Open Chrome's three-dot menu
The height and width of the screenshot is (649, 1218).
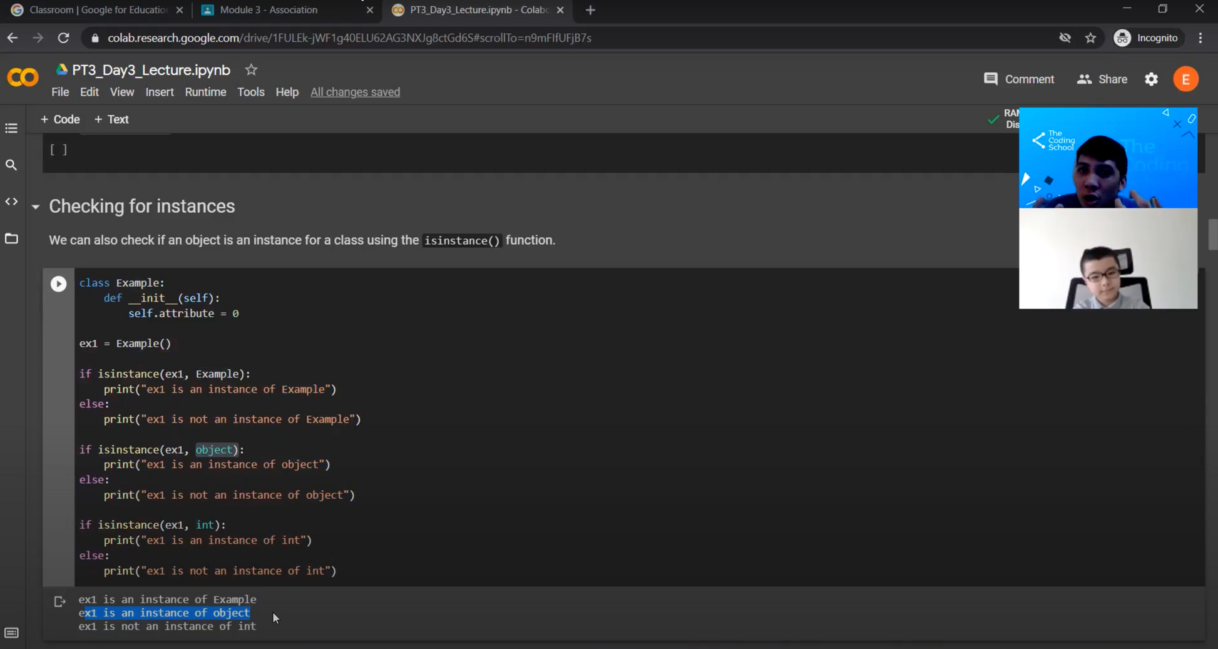pyautogui.click(x=1201, y=38)
